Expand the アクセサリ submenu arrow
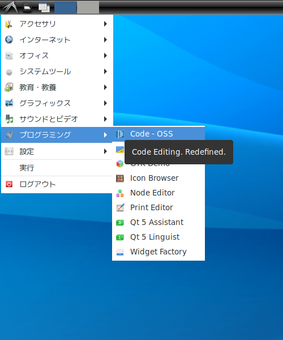 tap(105, 24)
